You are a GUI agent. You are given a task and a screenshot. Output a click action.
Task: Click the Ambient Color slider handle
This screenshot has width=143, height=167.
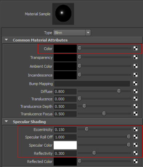pyautogui.click(x=79, y=66)
